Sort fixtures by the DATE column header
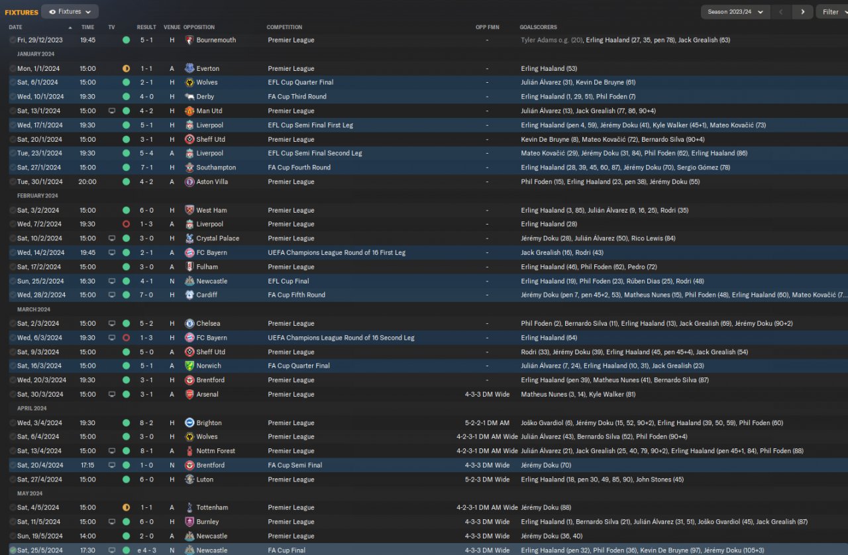 (x=16, y=28)
